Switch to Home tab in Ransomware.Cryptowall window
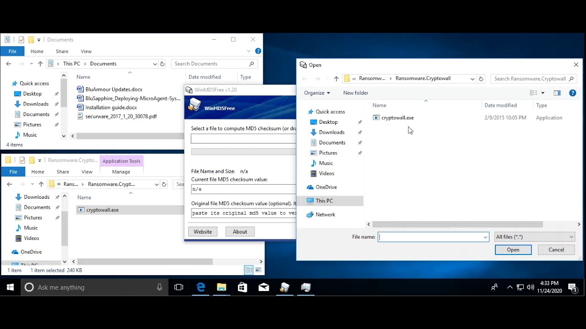Image resolution: width=586 pixels, height=329 pixels. [38, 172]
